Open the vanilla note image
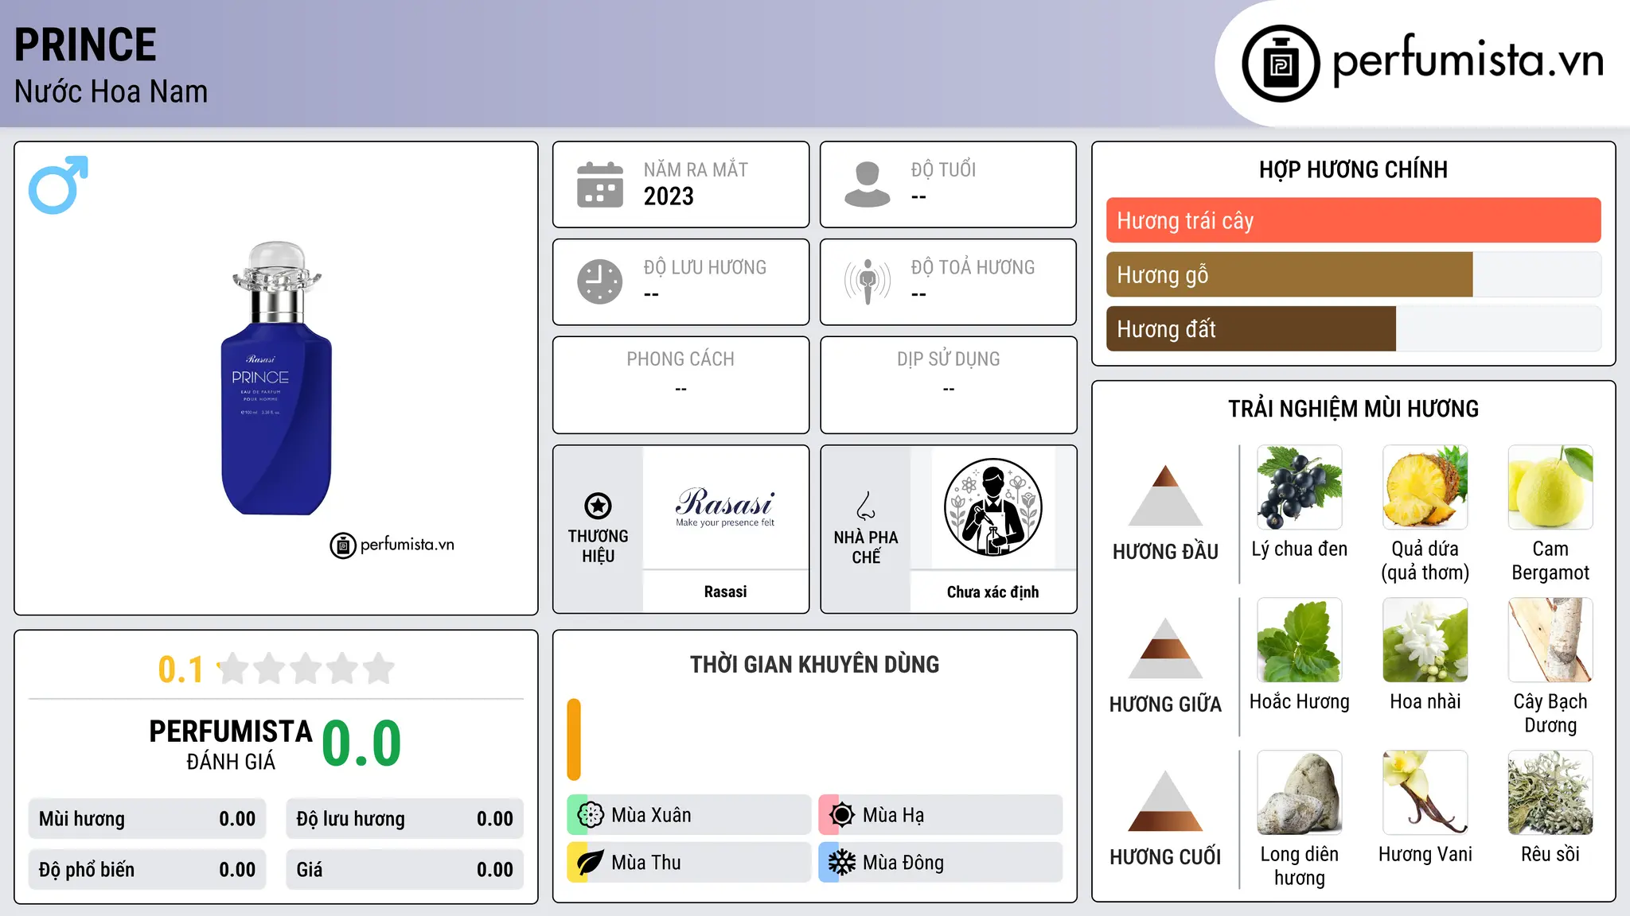The width and height of the screenshot is (1630, 916). coord(1425,793)
